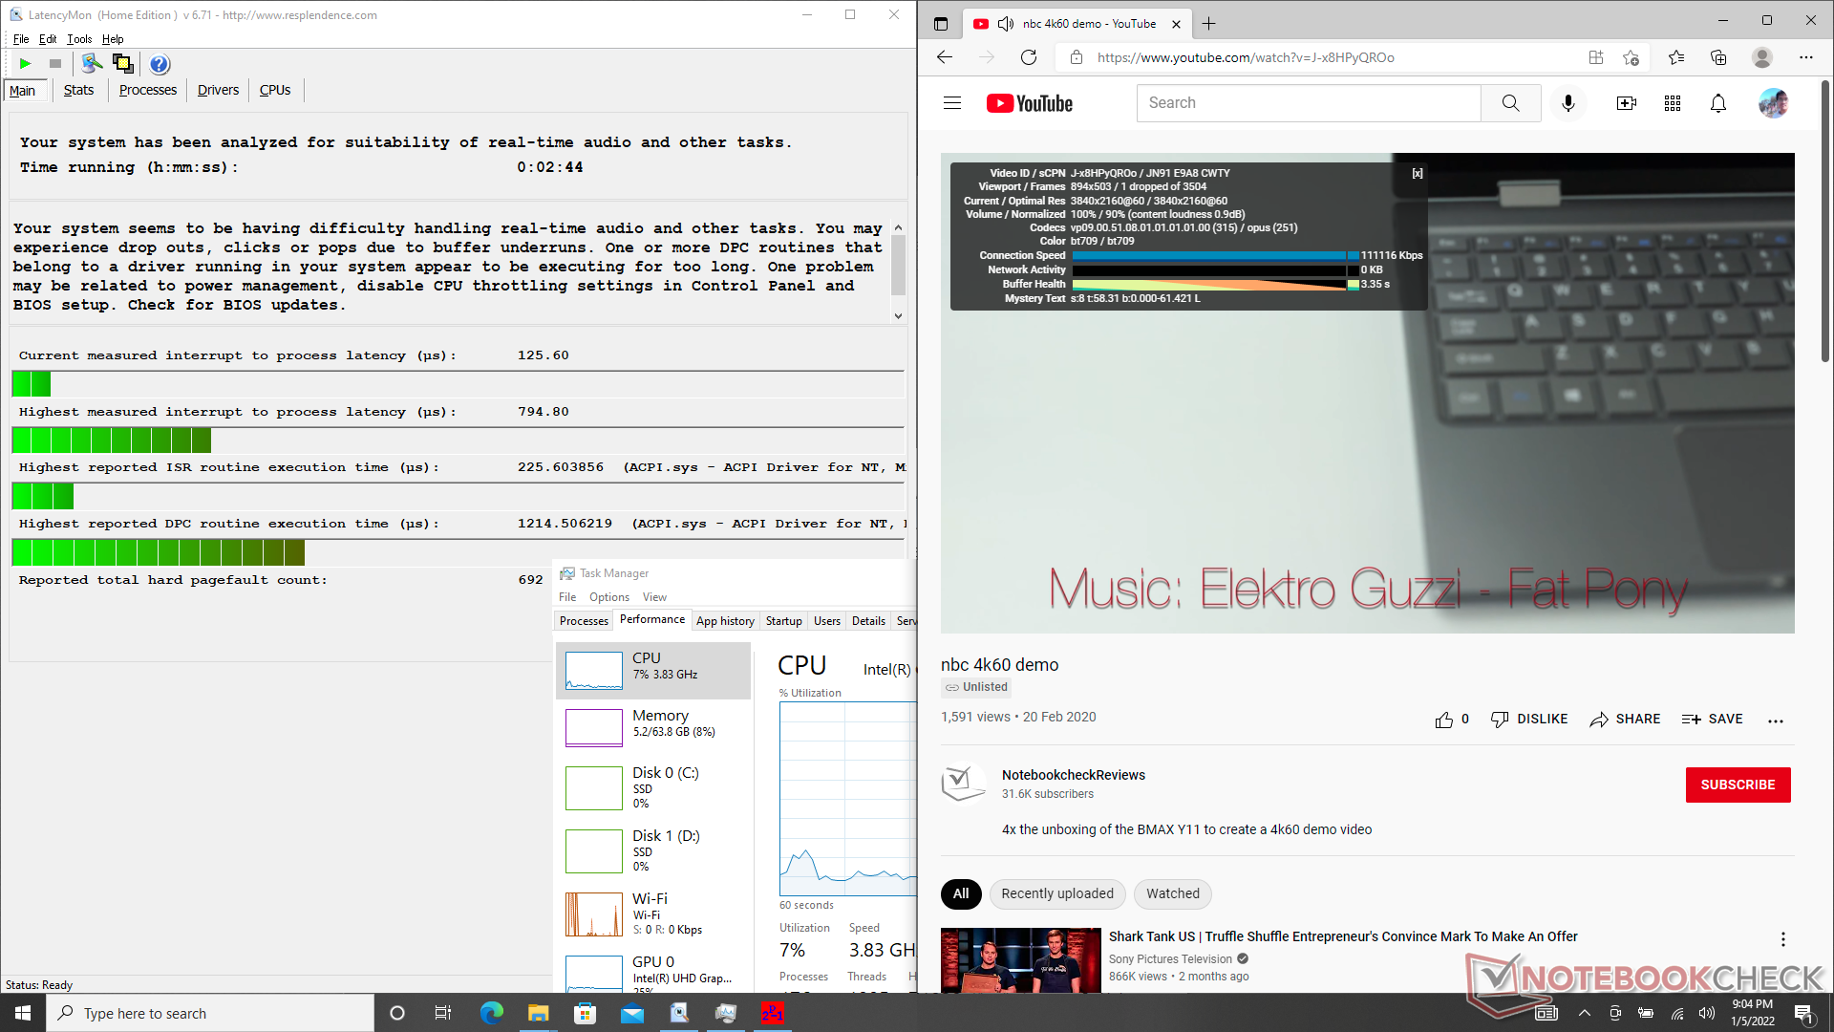Click the YouTube search input field

click(1309, 103)
